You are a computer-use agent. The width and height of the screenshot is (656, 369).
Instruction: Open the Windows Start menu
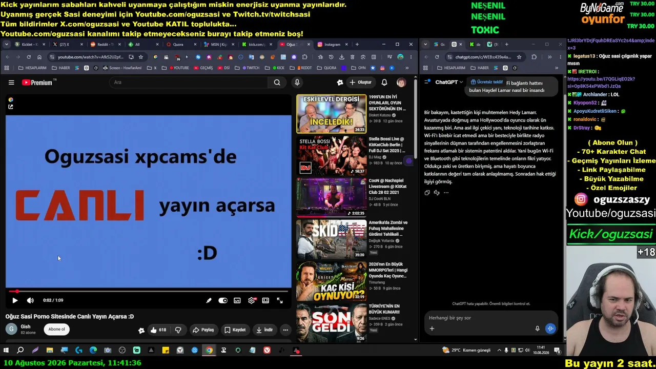coord(6,351)
